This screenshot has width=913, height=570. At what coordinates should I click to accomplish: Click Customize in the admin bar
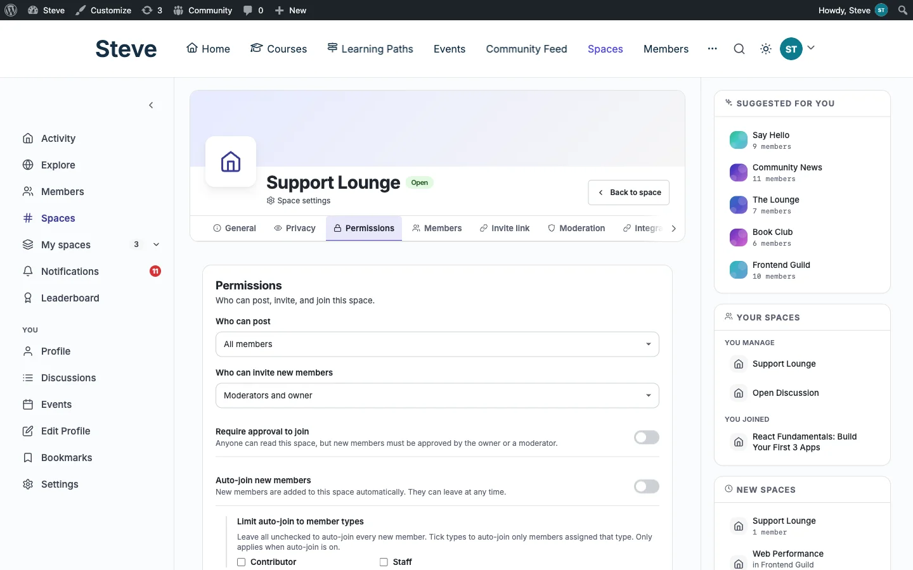click(103, 10)
